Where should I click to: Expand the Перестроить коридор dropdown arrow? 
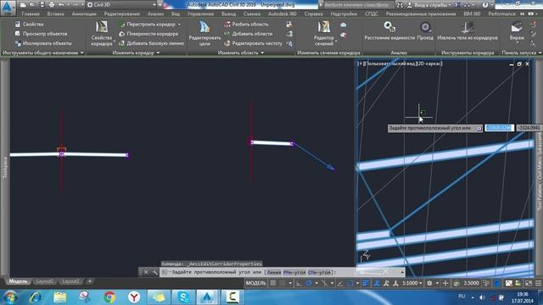pyautogui.click(x=179, y=25)
